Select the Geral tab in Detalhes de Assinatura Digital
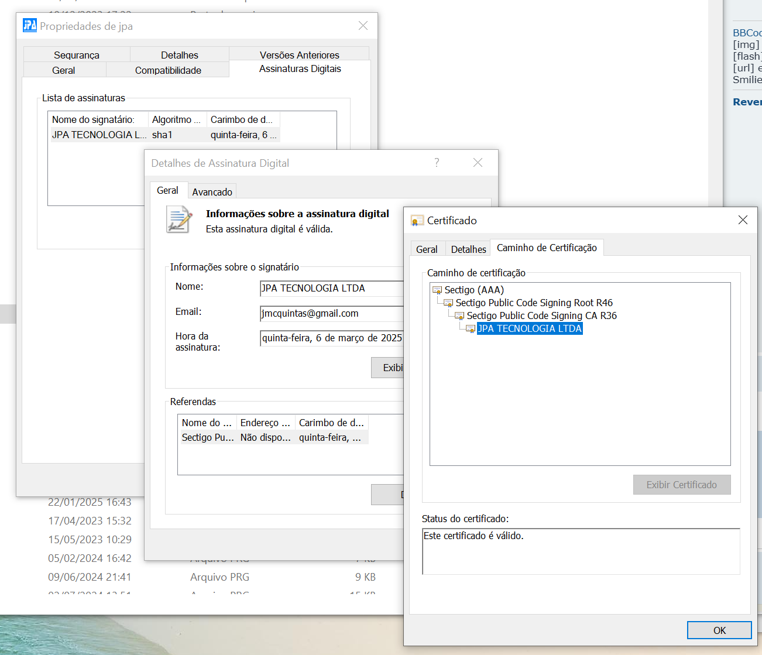 click(x=167, y=190)
